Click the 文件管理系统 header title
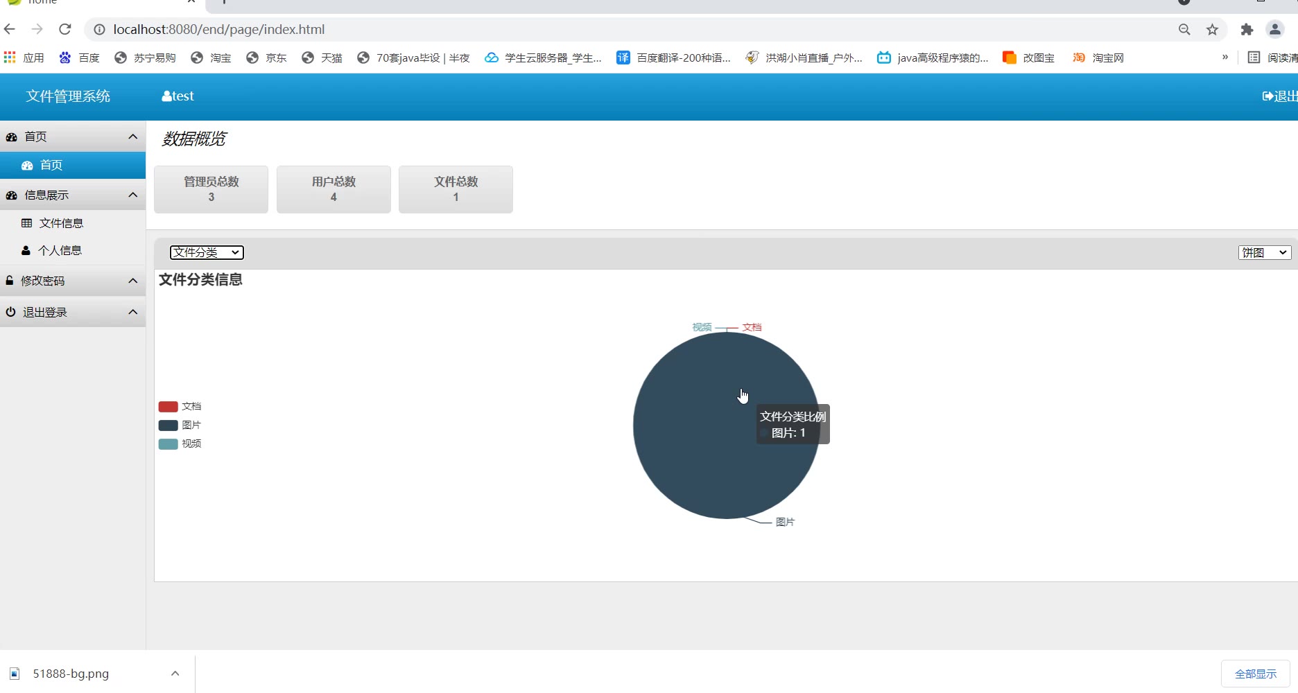The image size is (1298, 693). coord(68,96)
